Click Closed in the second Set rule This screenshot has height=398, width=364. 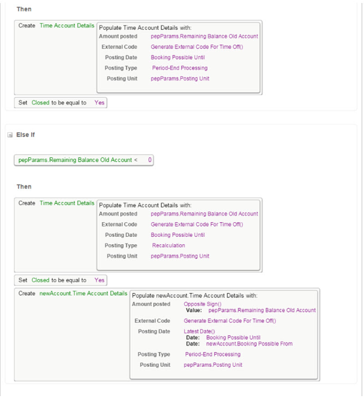(x=41, y=280)
